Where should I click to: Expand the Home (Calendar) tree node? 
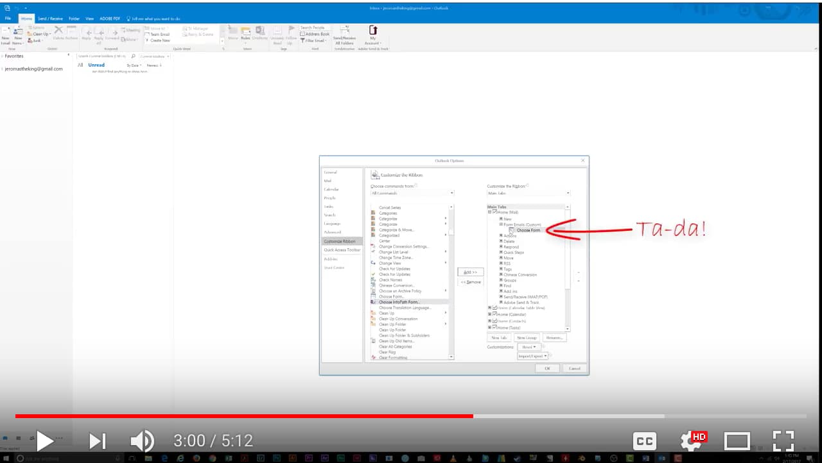(x=489, y=315)
